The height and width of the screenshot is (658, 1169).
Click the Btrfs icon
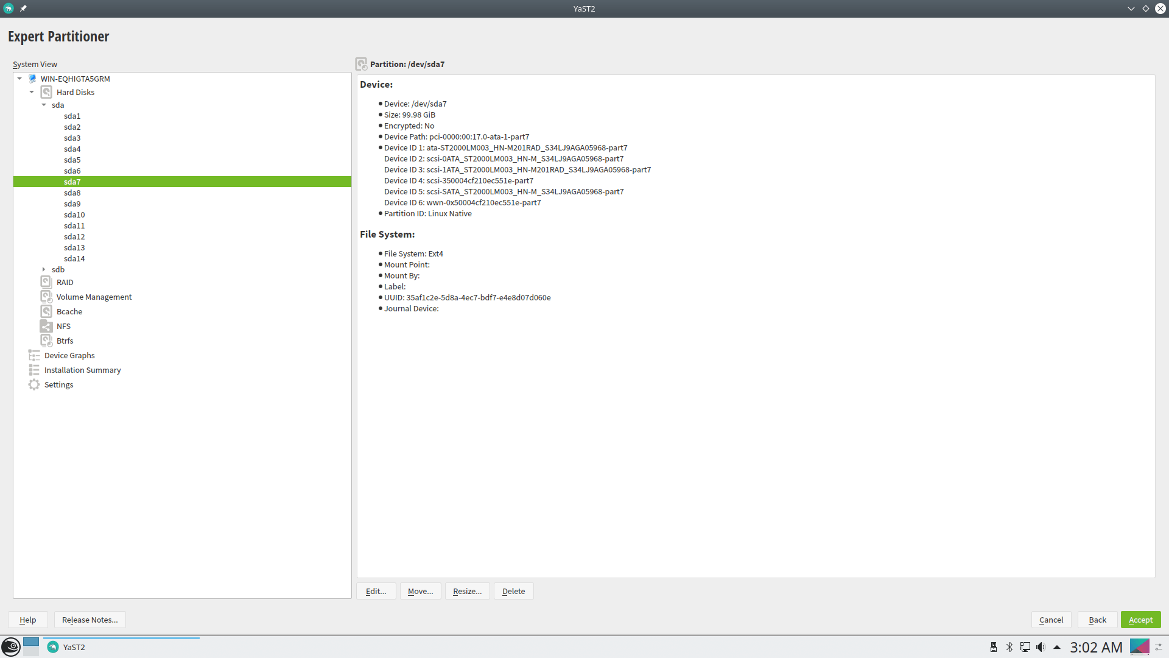point(46,341)
